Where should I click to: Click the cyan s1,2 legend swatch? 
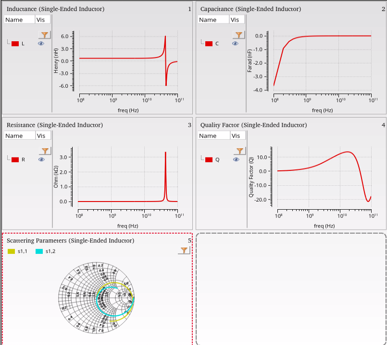click(x=39, y=251)
